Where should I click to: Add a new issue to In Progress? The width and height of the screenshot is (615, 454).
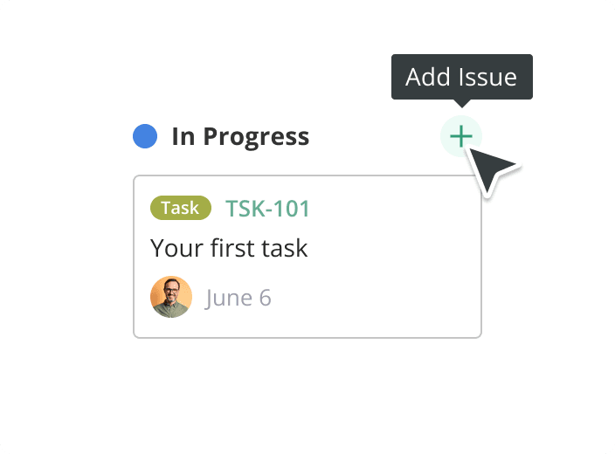tap(460, 136)
